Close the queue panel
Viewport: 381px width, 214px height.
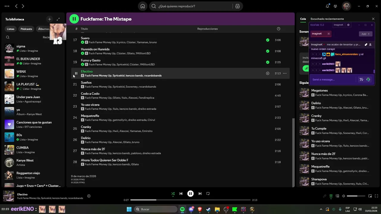click(x=373, y=19)
